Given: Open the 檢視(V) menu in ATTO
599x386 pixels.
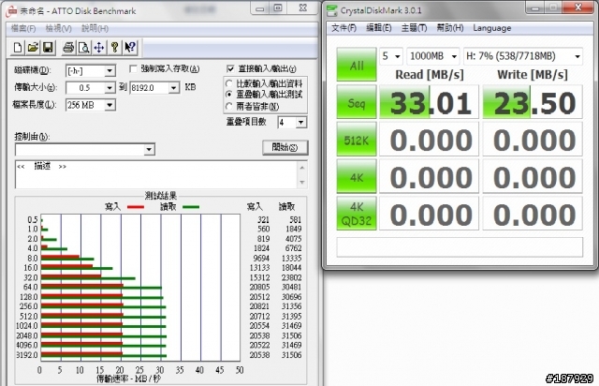Looking at the screenshot, I should 58,29.
